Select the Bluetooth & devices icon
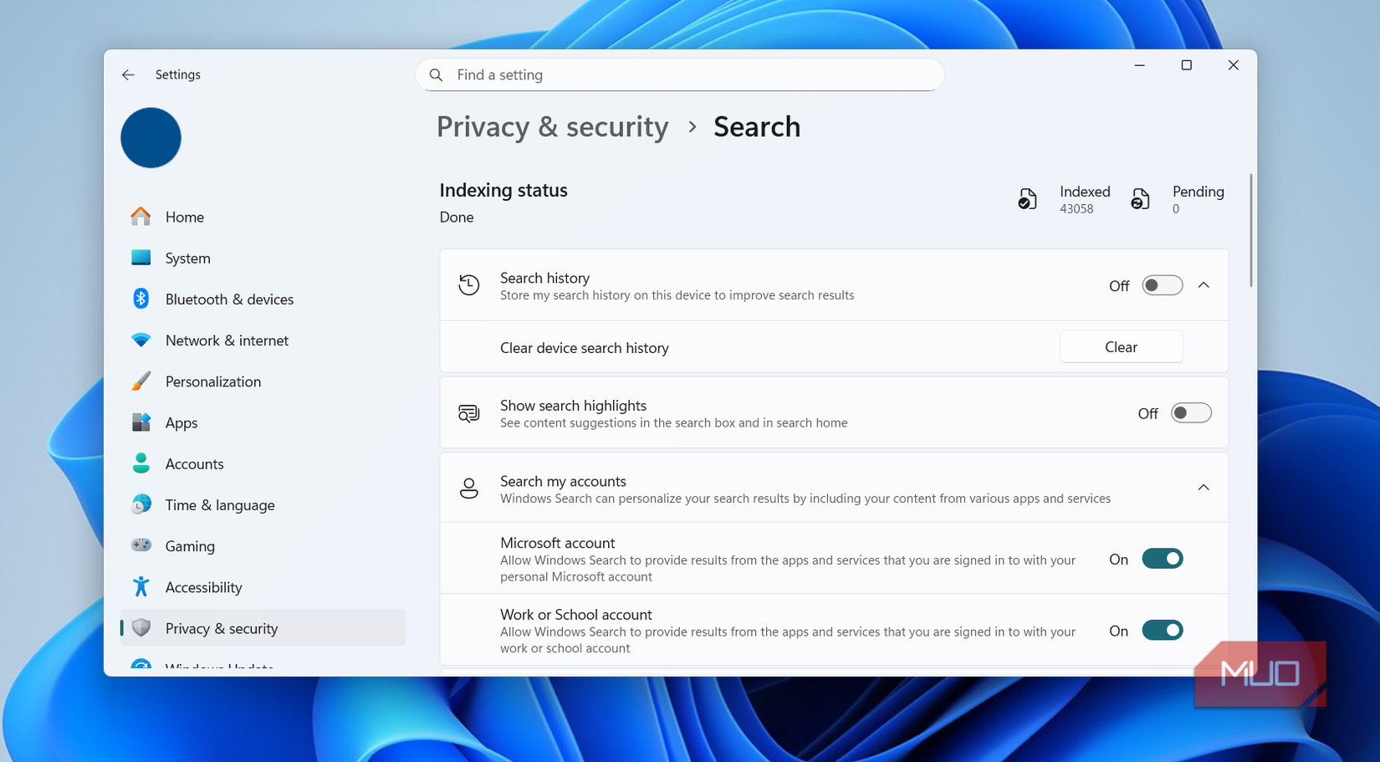 click(x=142, y=299)
